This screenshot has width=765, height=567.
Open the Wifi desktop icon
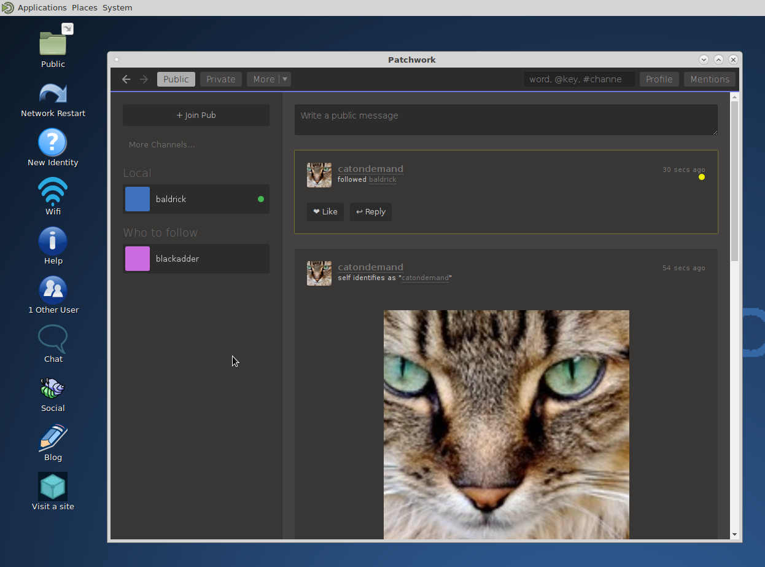tap(53, 191)
